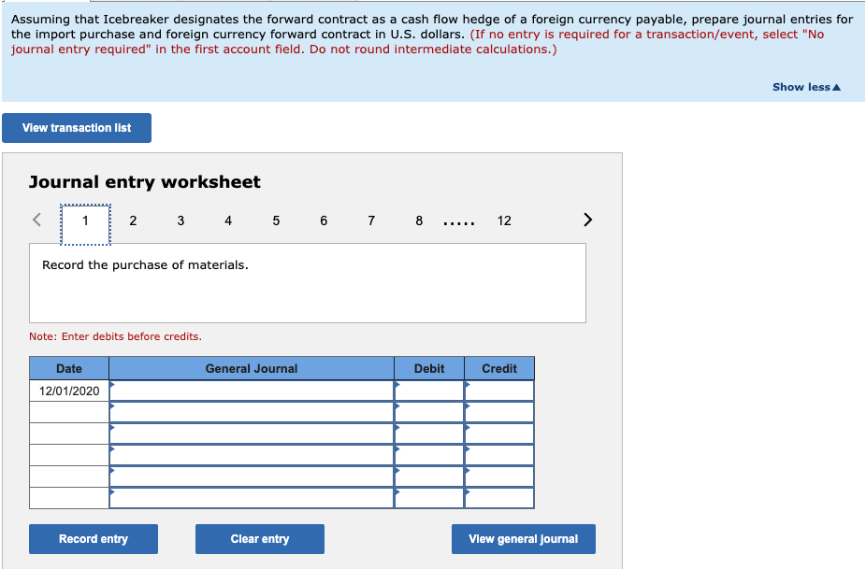Click the forward navigation chevron for worksheet pages
This screenshot has height=569, width=866.
tap(587, 219)
